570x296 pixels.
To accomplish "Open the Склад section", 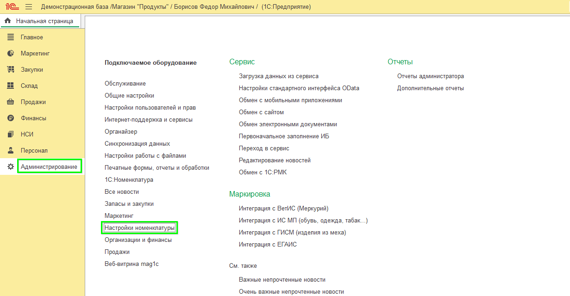I will pos(29,86).
